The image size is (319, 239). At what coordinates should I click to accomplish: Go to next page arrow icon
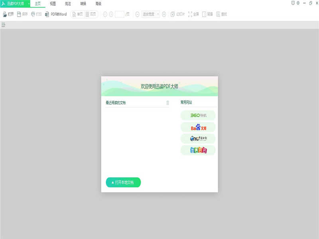pyautogui.click(x=111, y=14)
